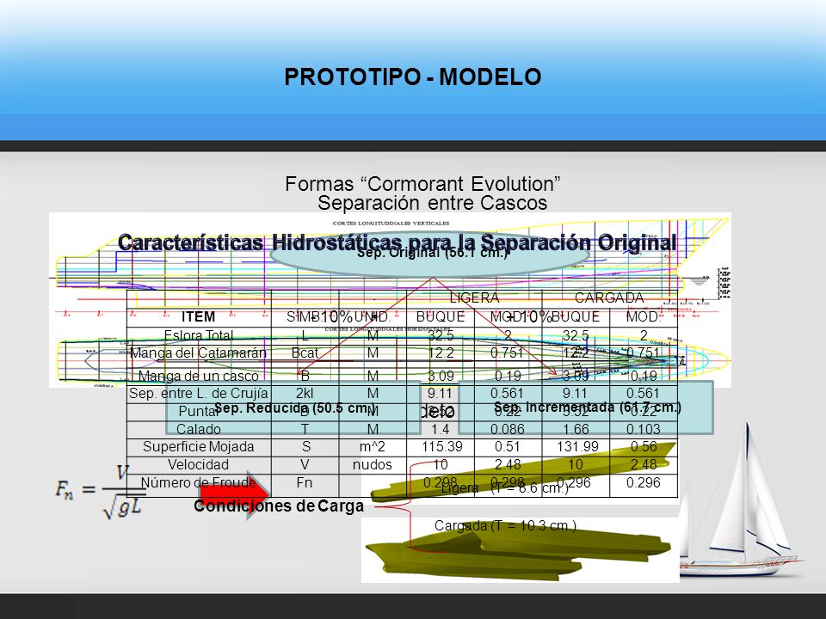Click the '115.39' wetted surface value
The width and height of the screenshot is (826, 619).
tap(441, 446)
